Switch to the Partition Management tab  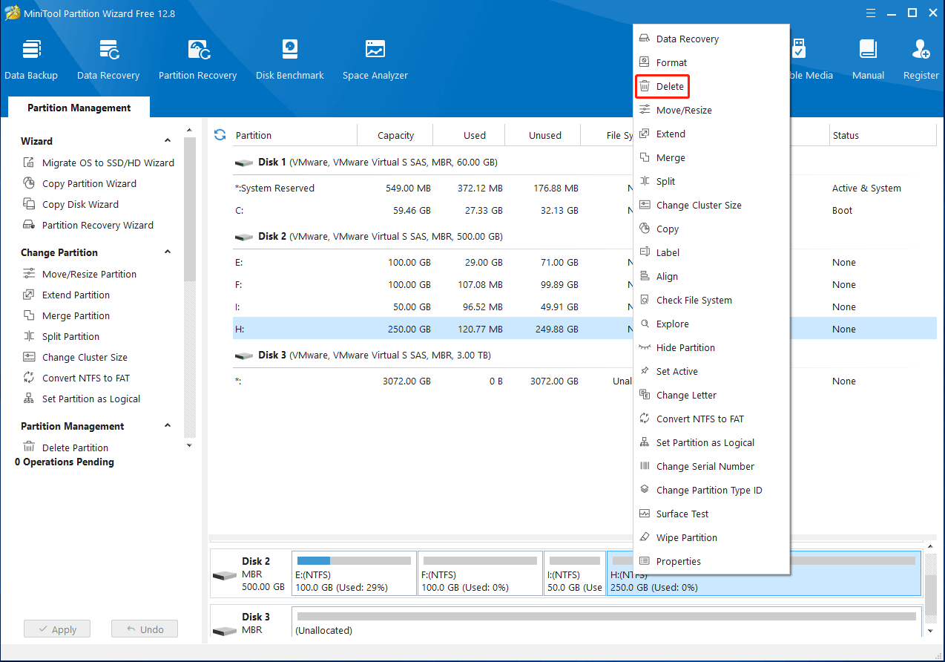(x=79, y=108)
